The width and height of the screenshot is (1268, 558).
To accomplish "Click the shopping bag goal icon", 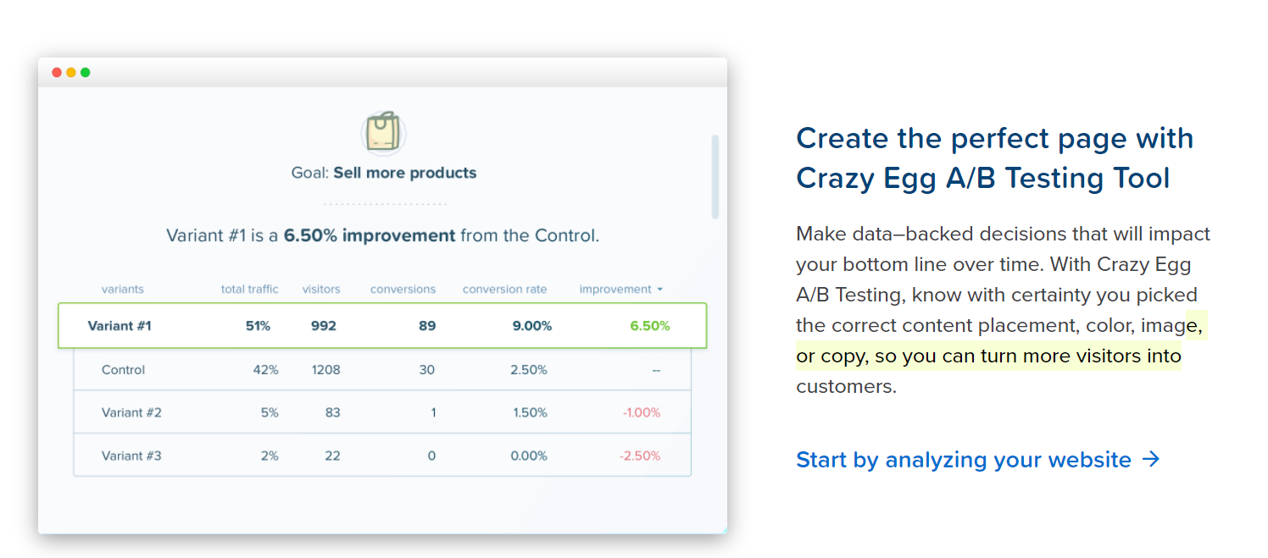I will click(383, 133).
